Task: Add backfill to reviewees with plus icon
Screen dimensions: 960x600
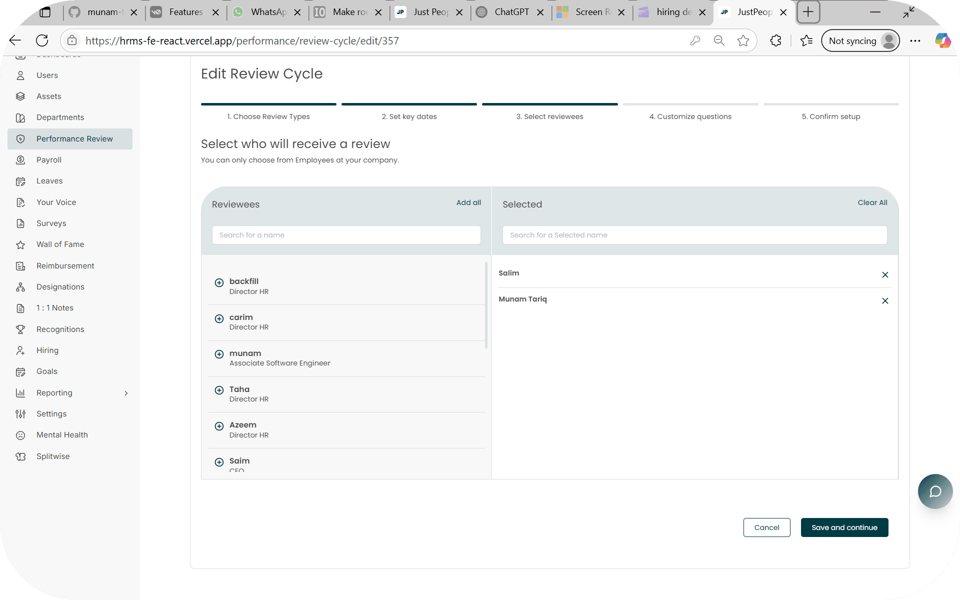Action: (219, 282)
